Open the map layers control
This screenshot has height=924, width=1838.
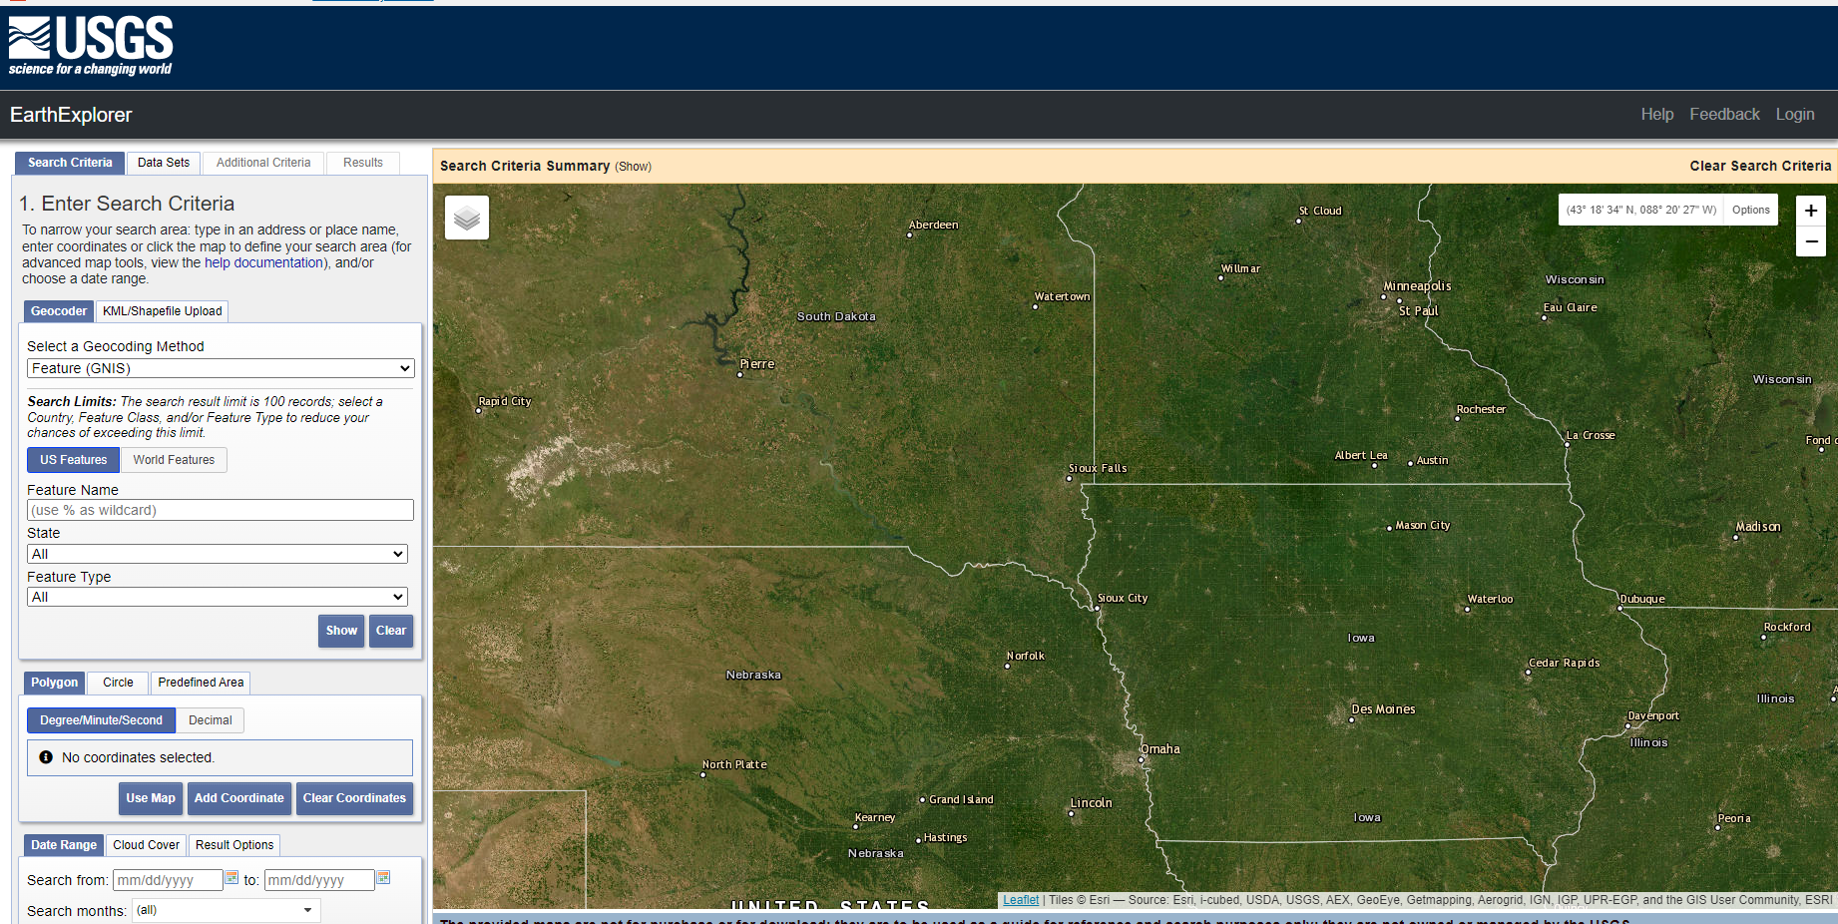pyautogui.click(x=467, y=218)
